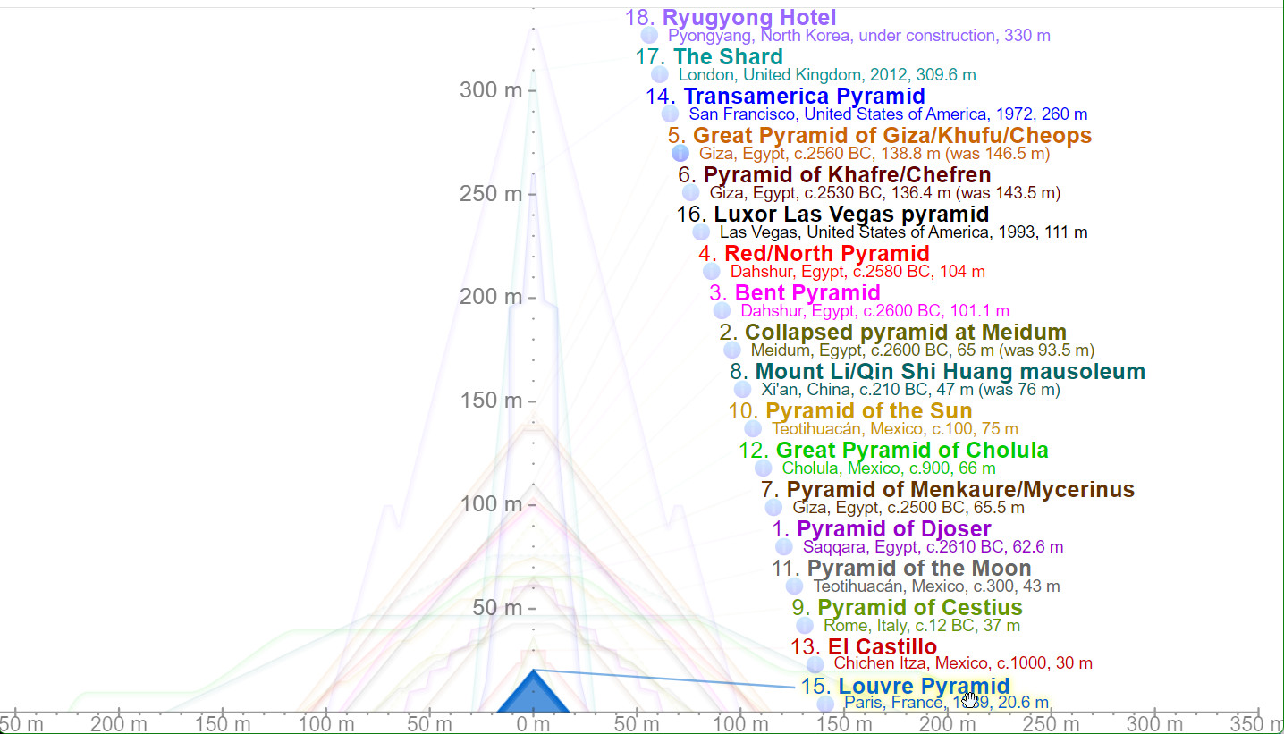
Task: Click the highlighted Louvre Pyramid label
Action: pyautogui.click(x=924, y=687)
